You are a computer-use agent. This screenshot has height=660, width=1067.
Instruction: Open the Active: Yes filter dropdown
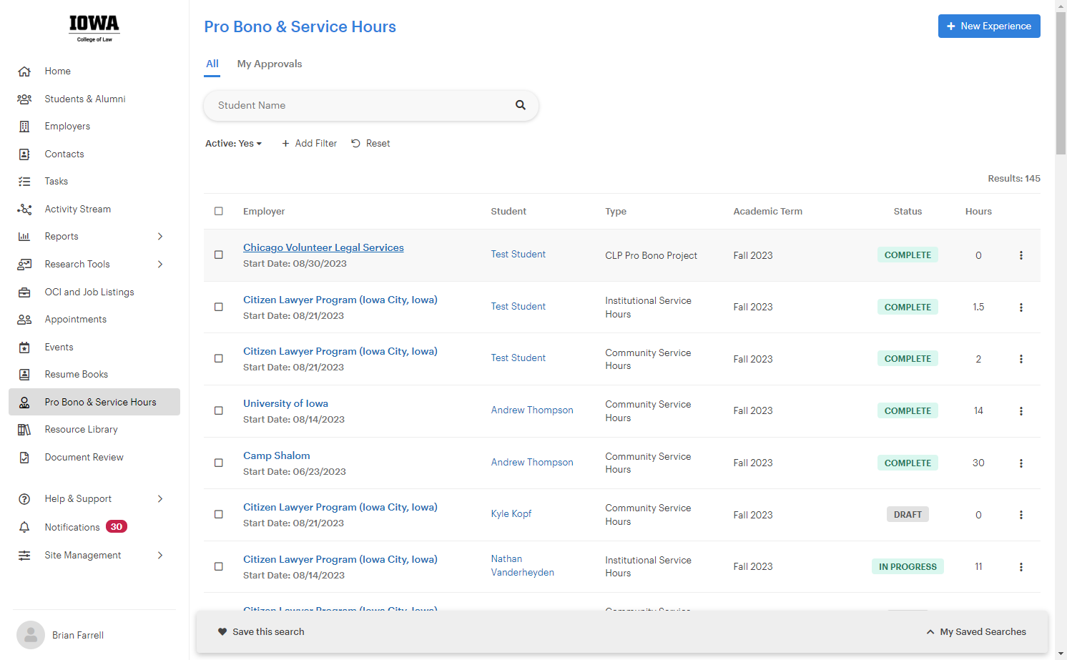tap(234, 144)
